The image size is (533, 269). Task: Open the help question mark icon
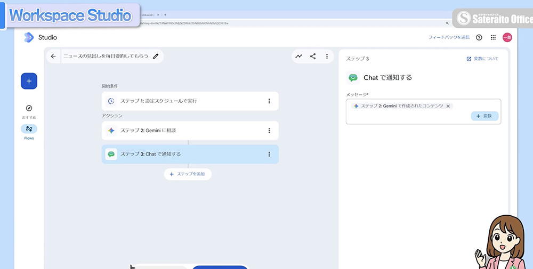point(479,38)
